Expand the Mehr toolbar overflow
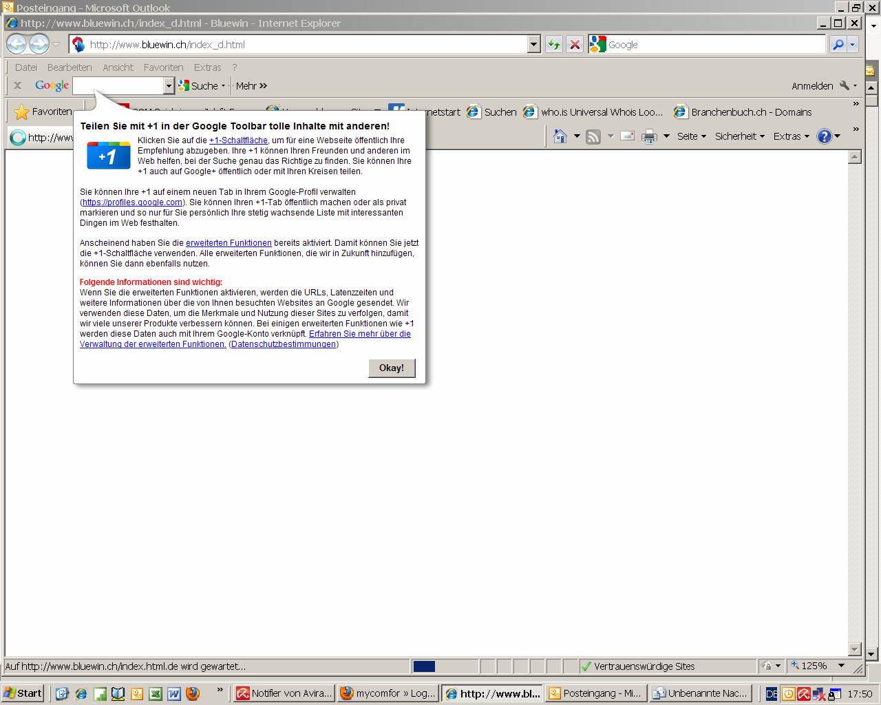881x705 pixels. point(251,85)
